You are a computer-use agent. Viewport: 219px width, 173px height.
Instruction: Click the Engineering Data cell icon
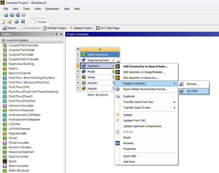[x=83, y=60]
